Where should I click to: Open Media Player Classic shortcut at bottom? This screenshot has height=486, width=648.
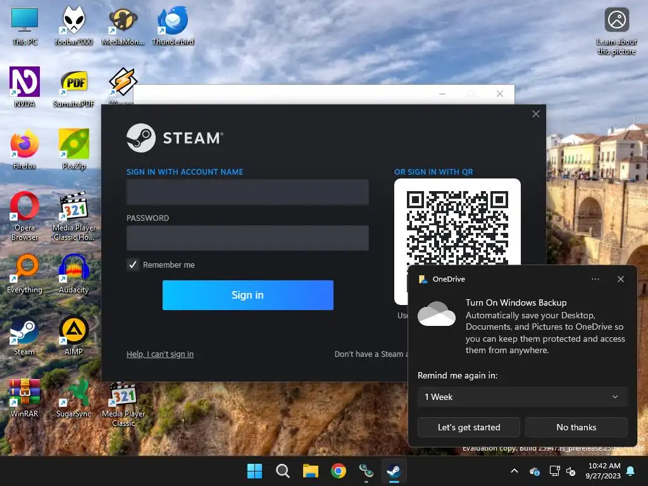(x=123, y=404)
